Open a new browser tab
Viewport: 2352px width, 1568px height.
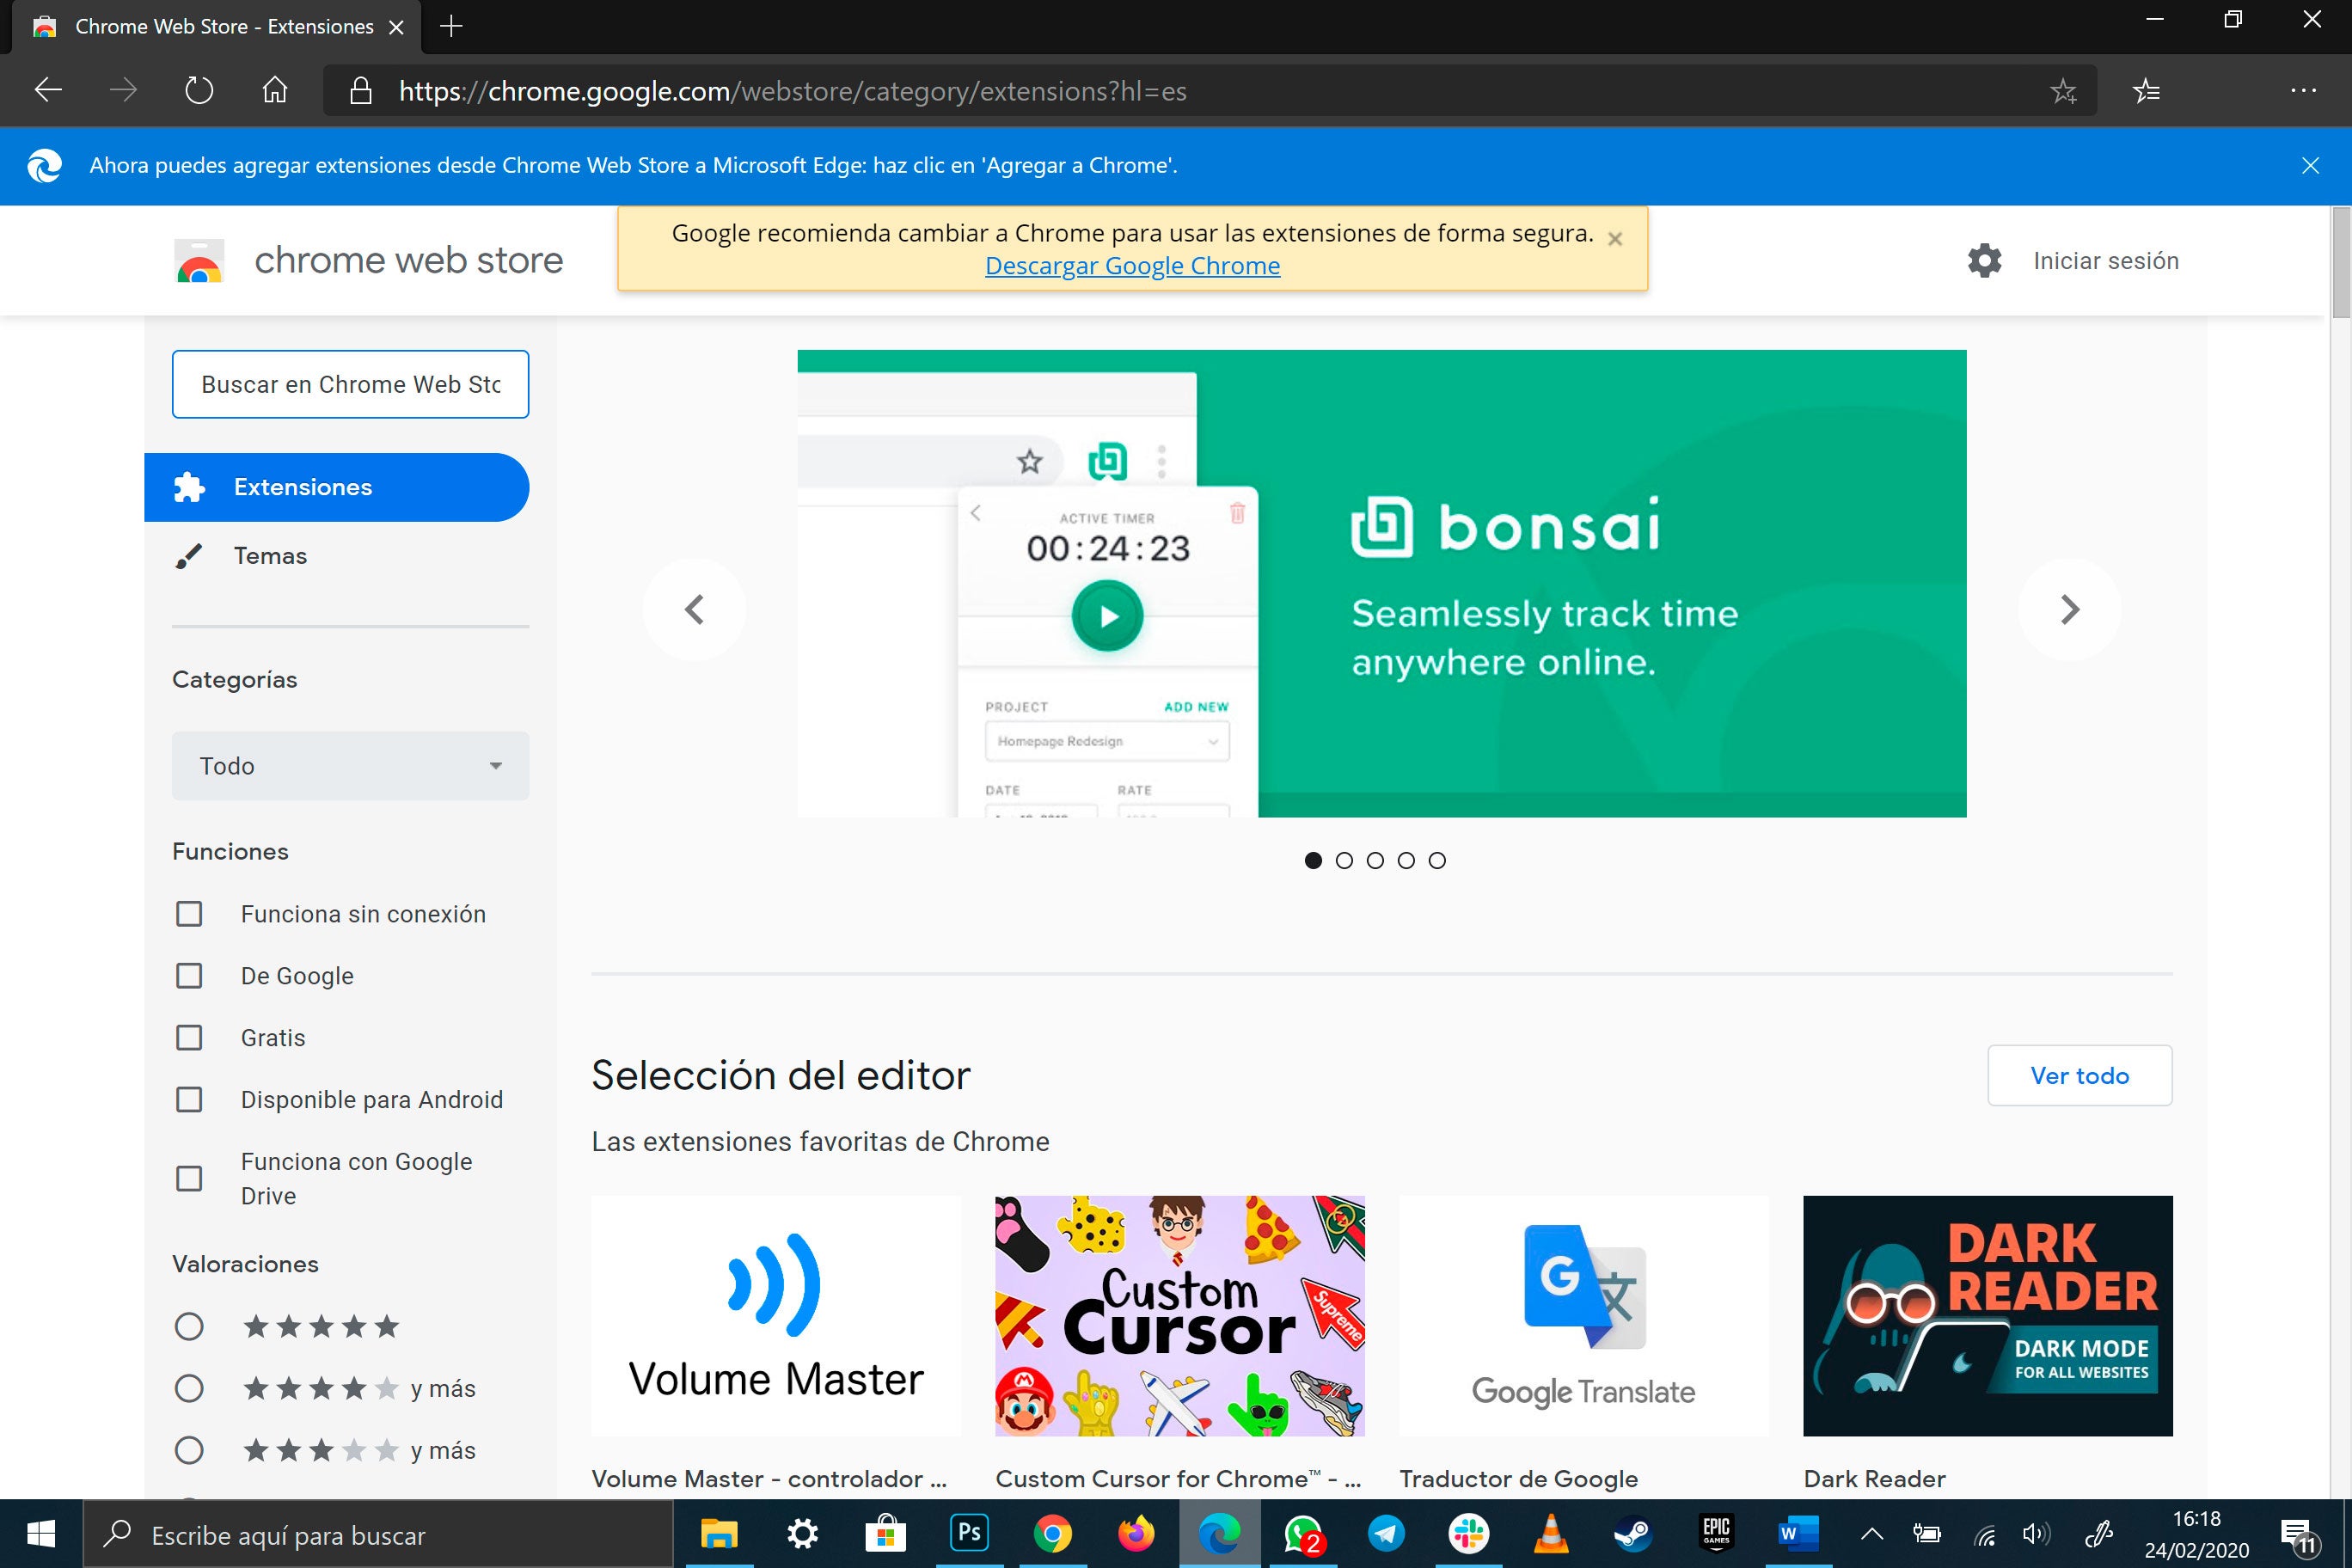tap(451, 26)
